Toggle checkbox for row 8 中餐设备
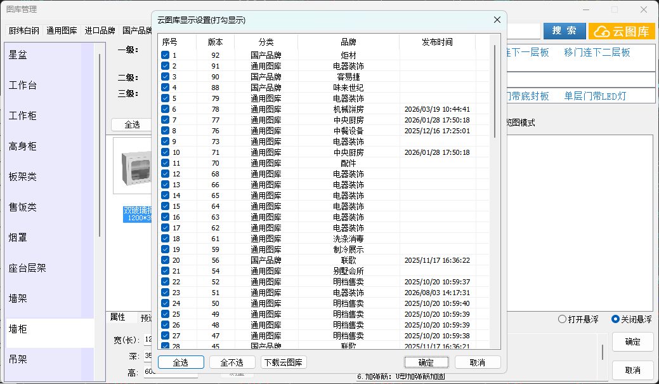The height and width of the screenshot is (384, 659). pos(165,130)
